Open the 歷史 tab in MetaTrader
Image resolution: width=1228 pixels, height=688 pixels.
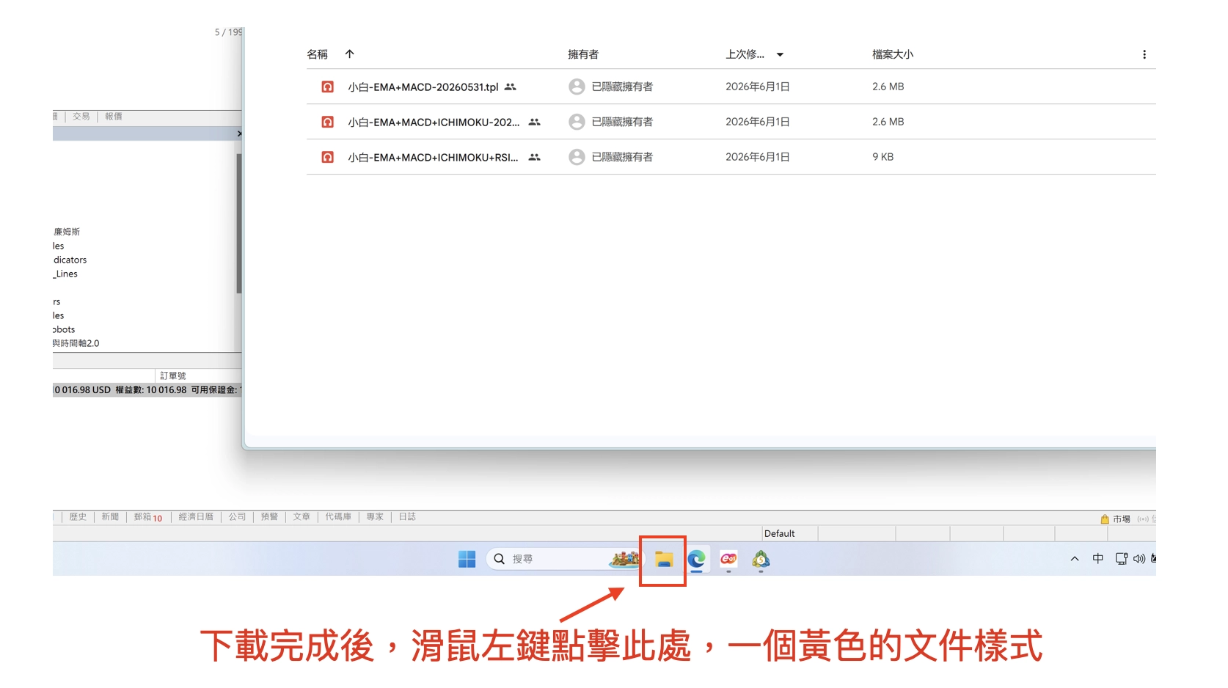78,517
